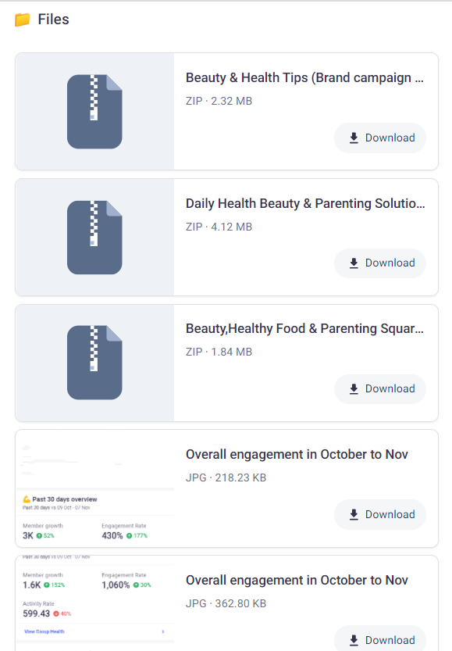Download the 2.32 MB ZIP file
This screenshot has width=452, height=651.
click(380, 138)
